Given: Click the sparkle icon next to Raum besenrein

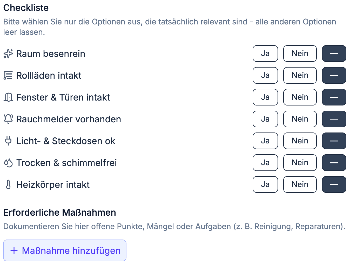Looking at the screenshot, I should (8, 54).
